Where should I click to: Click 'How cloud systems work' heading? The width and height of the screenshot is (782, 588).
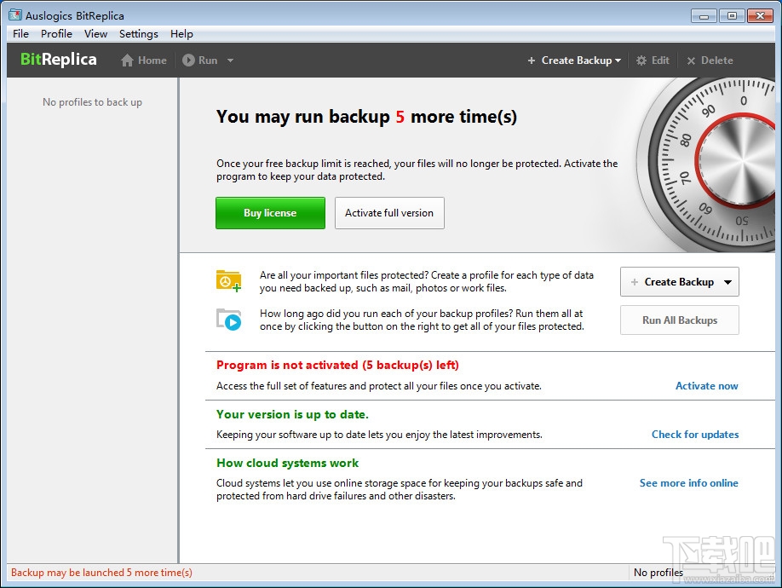pyautogui.click(x=287, y=463)
